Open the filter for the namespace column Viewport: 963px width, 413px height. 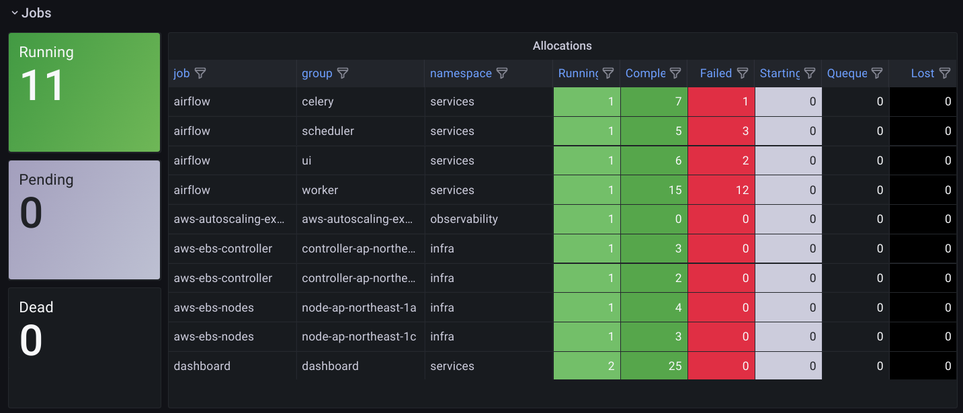pyautogui.click(x=502, y=73)
